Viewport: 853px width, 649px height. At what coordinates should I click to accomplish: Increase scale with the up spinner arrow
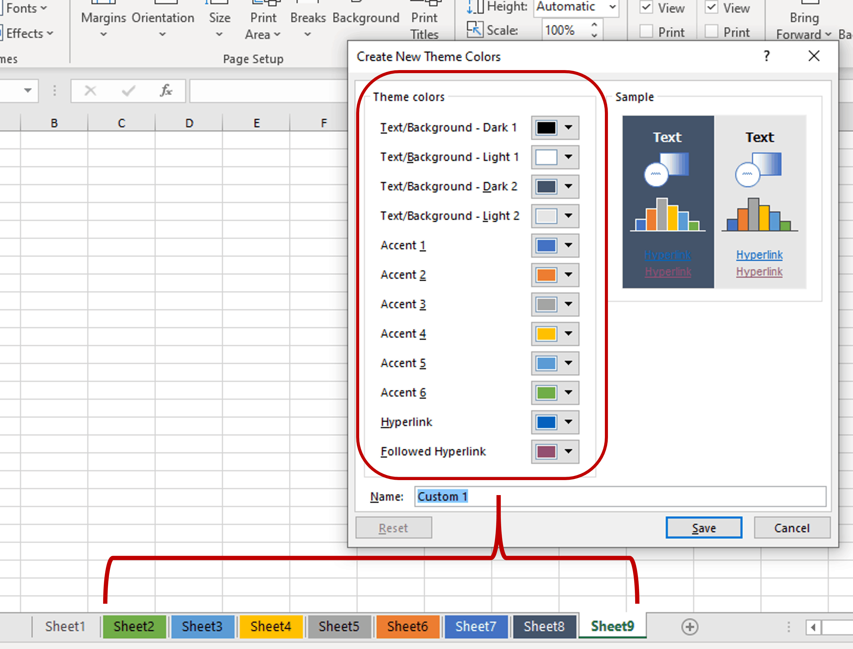coord(594,25)
